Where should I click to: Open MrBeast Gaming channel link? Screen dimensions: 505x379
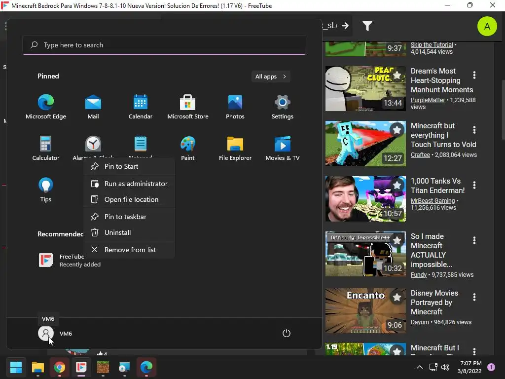[x=433, y=201]
